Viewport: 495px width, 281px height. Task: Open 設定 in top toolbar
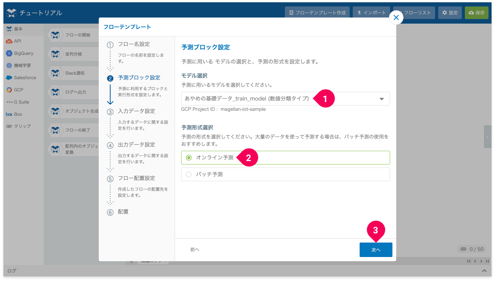point(450,13)
